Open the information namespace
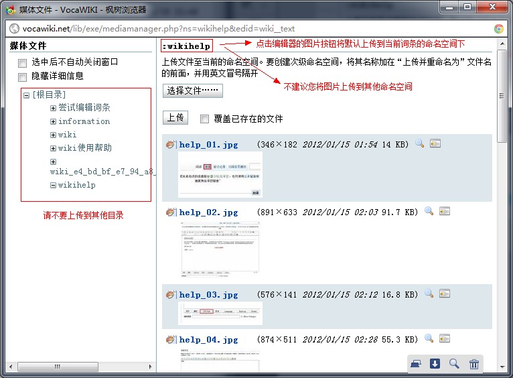Image resolution: width=513 pixels, height=378 pixels. (x=84, y=121)
